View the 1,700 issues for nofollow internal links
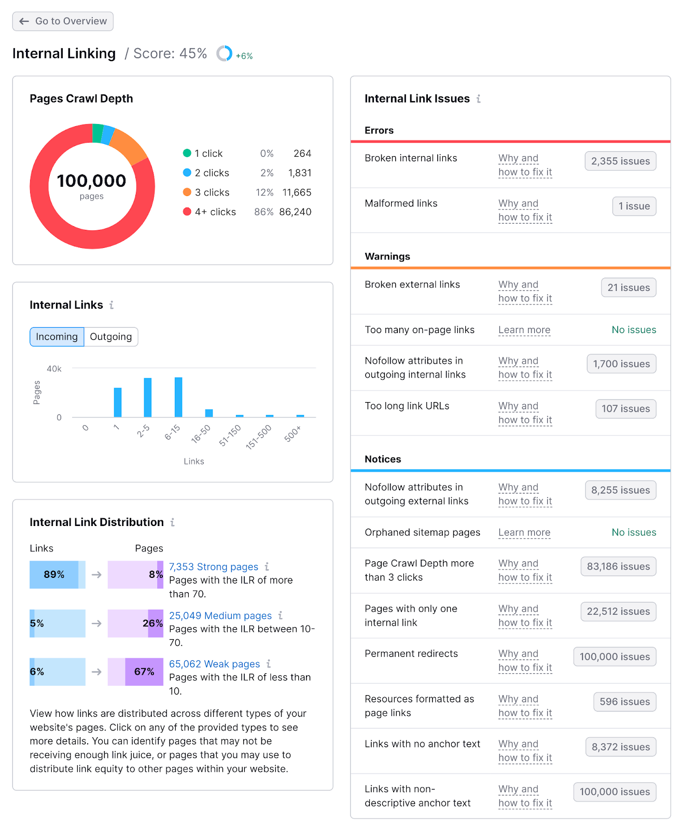 pos(621,364)
